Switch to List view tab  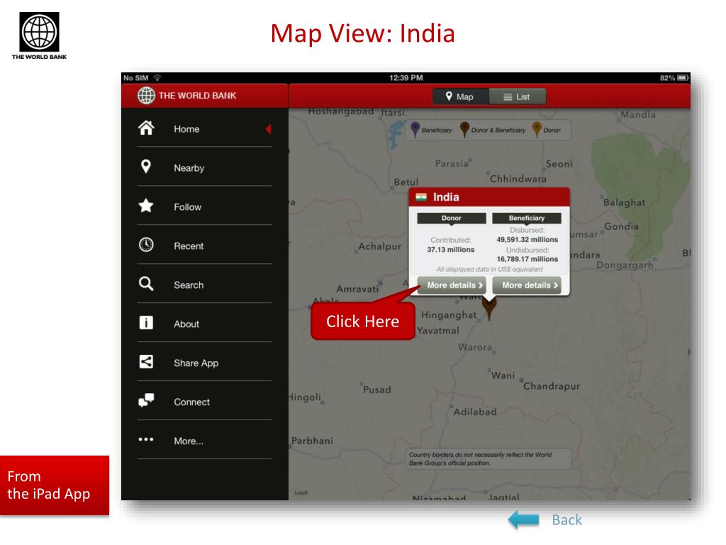pyautogui.click(x=517, y=97)
